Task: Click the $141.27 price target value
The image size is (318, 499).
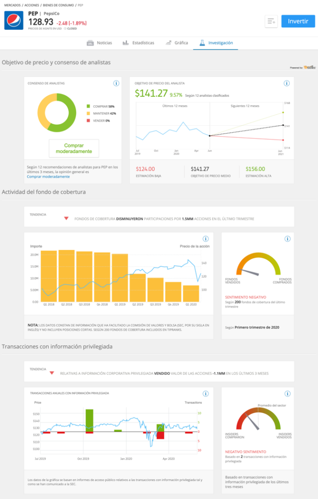Action: point(151,93)
